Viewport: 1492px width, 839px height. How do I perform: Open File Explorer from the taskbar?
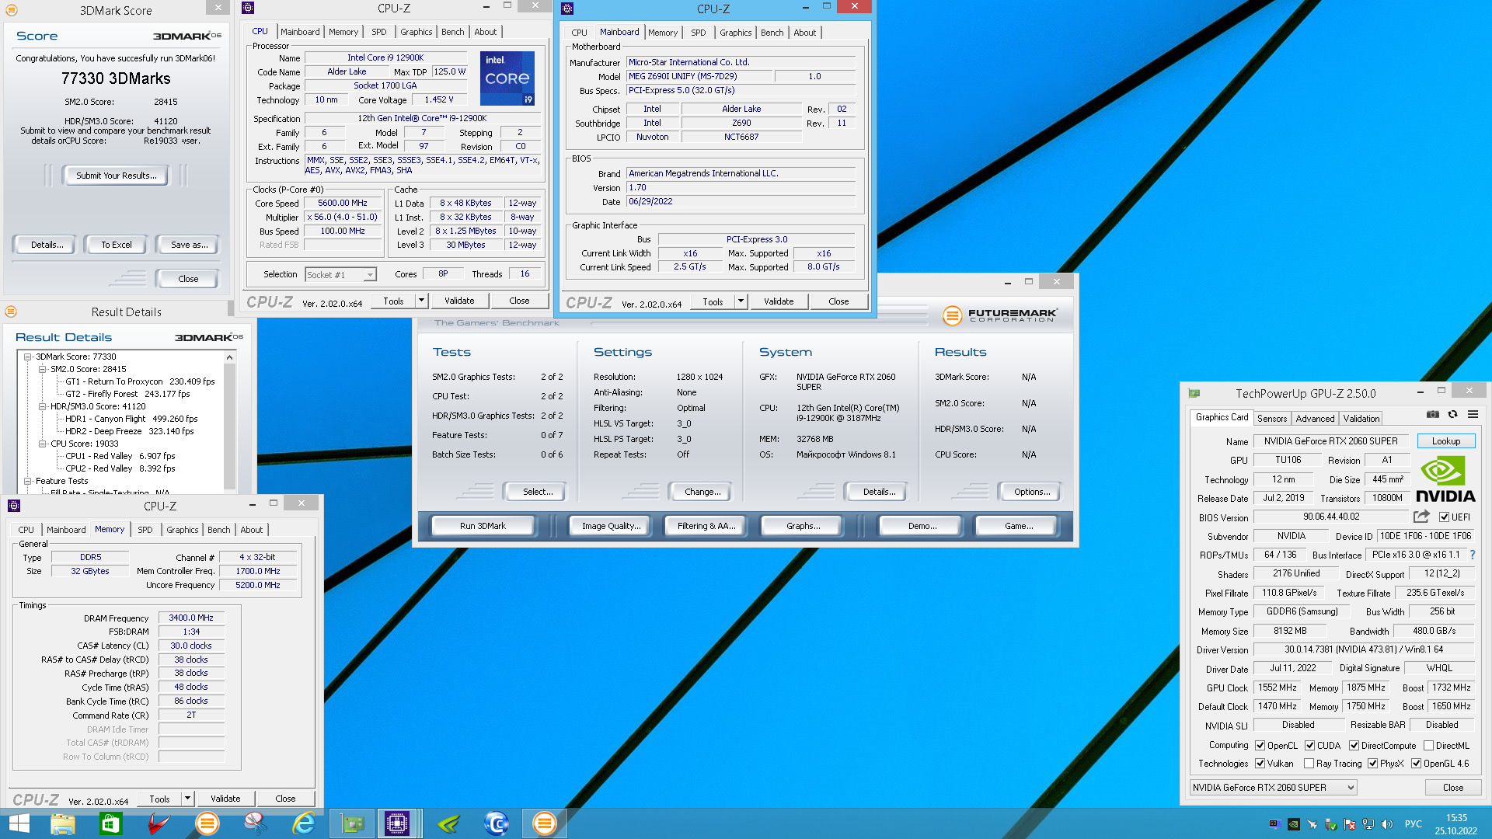[x=63, y=823]
